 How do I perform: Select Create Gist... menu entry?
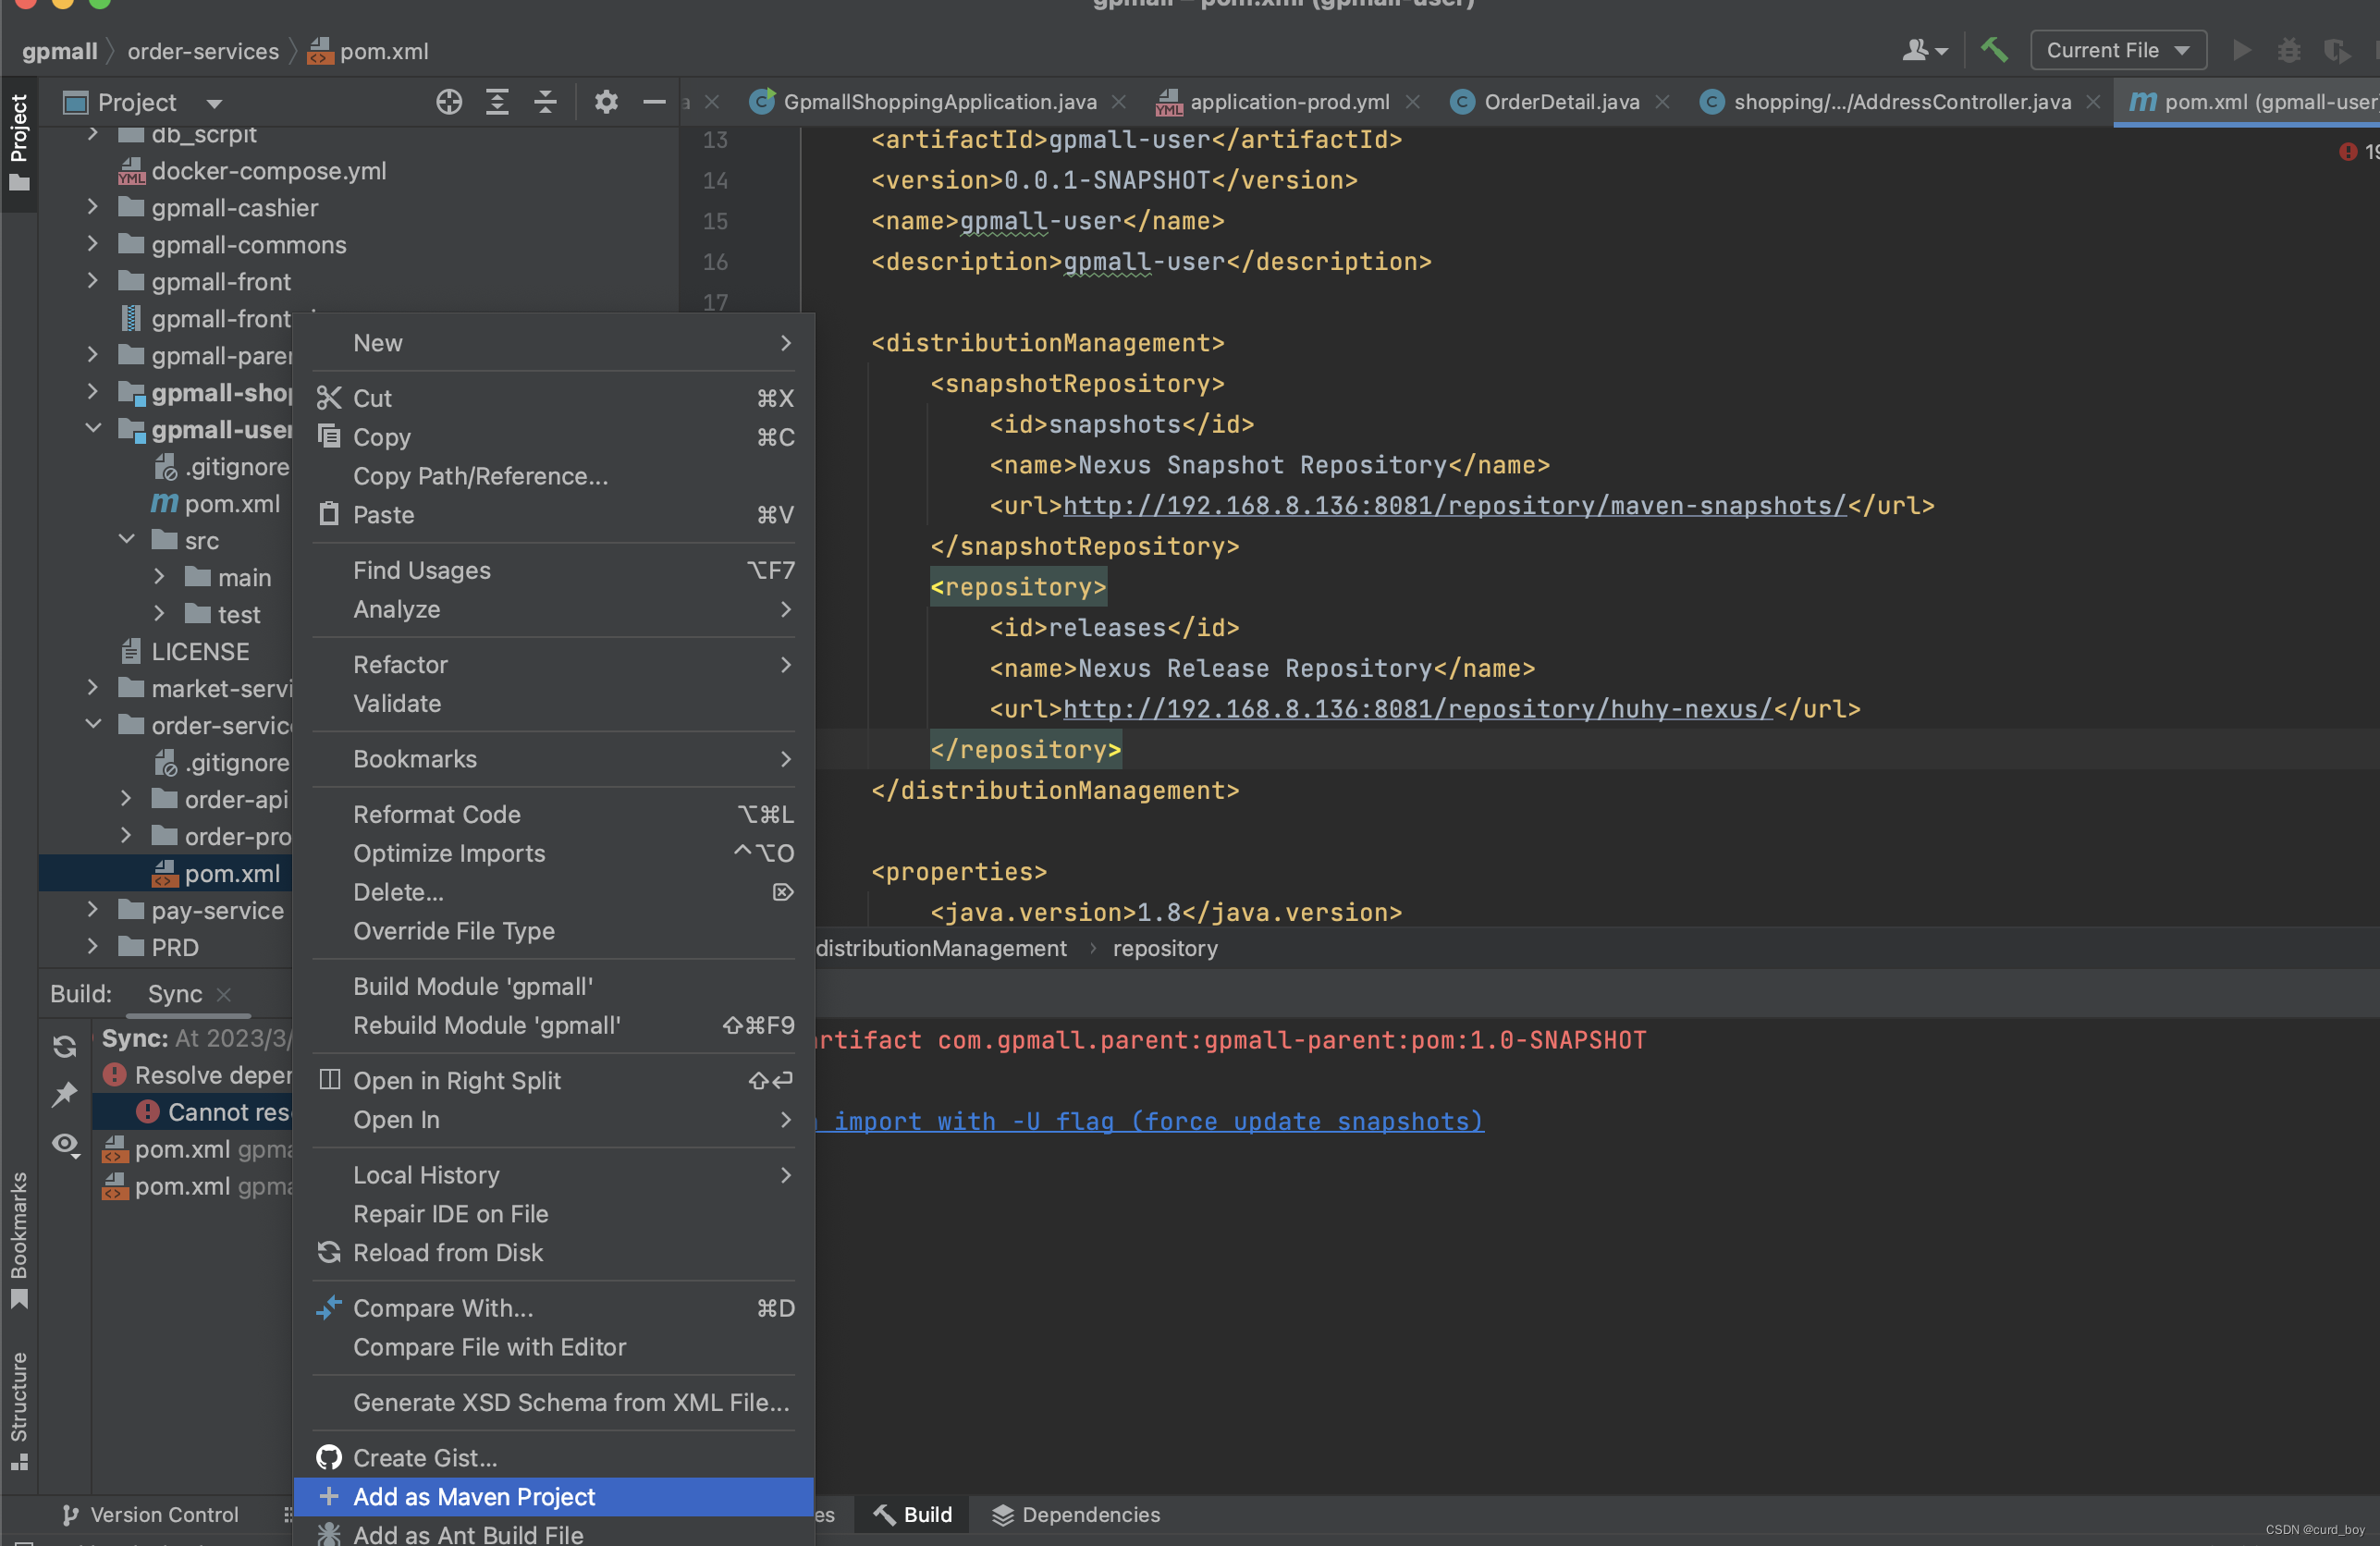click(554, 1458)
